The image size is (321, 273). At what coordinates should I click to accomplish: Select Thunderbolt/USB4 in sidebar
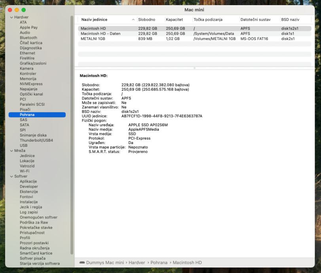tap(36, 140)
